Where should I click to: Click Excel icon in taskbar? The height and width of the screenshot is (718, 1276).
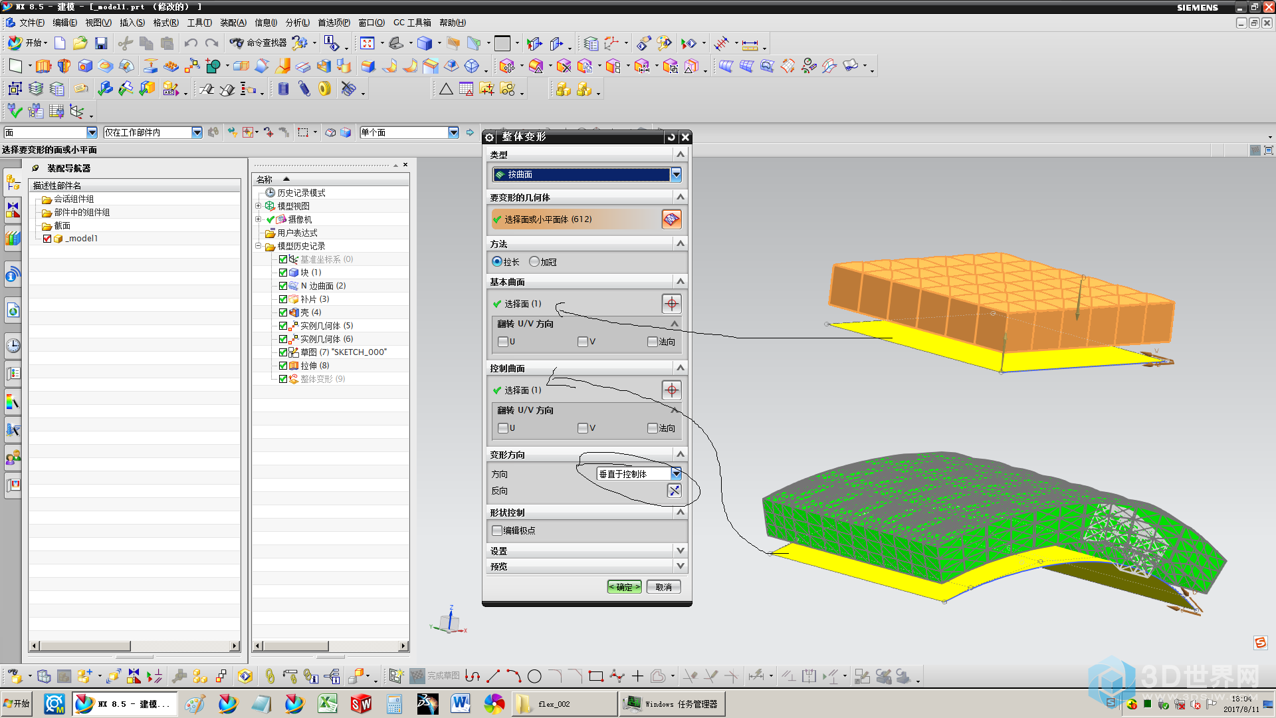click(x=328, y=703)
